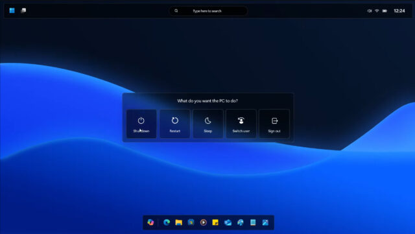Launch Outlook mail from the dock

(228, 222)
